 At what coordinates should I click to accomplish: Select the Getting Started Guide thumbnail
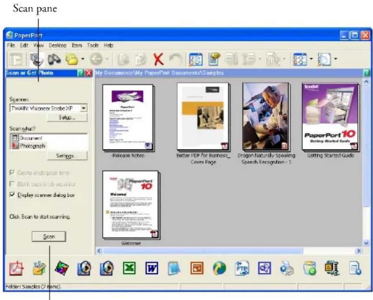tap(330, 117)
